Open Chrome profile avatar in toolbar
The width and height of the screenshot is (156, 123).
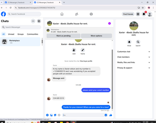point(149,8)
